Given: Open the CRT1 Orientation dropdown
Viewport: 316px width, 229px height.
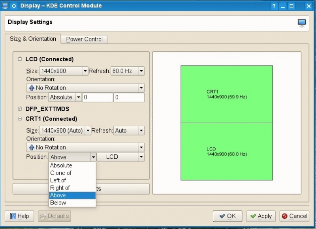Looking at the screenshot, I should [x=85, y=147].
